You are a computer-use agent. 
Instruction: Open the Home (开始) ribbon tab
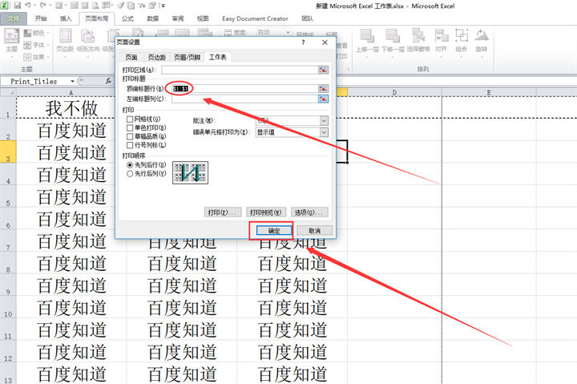(x=41, y=18)
